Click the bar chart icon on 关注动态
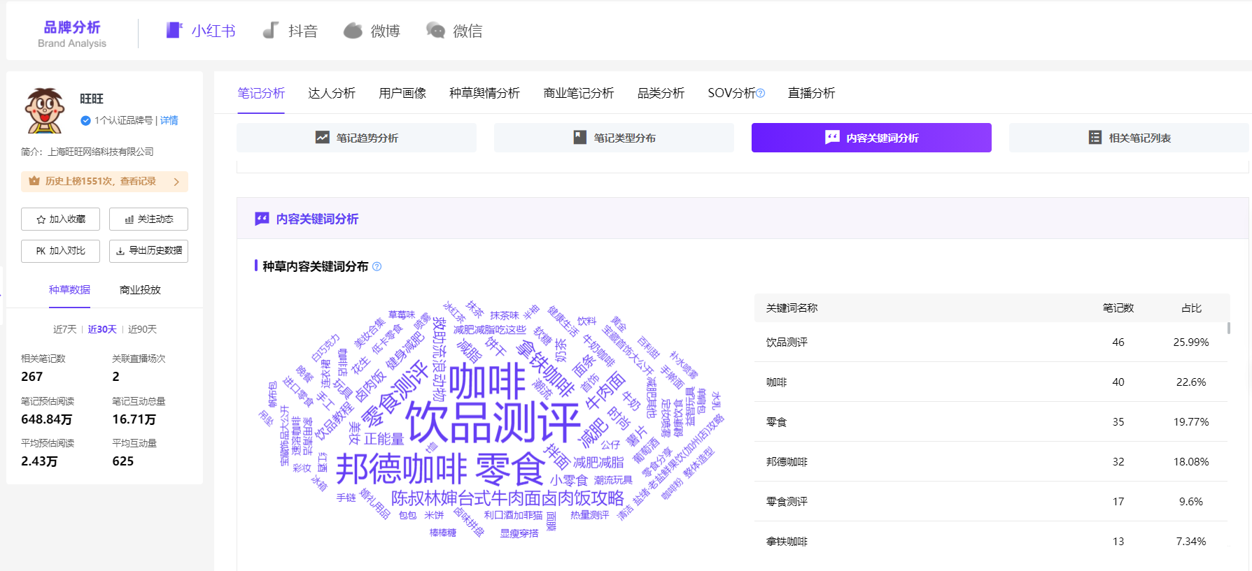The width and height of the screenshot is (1252, 571). coord(129,219)
